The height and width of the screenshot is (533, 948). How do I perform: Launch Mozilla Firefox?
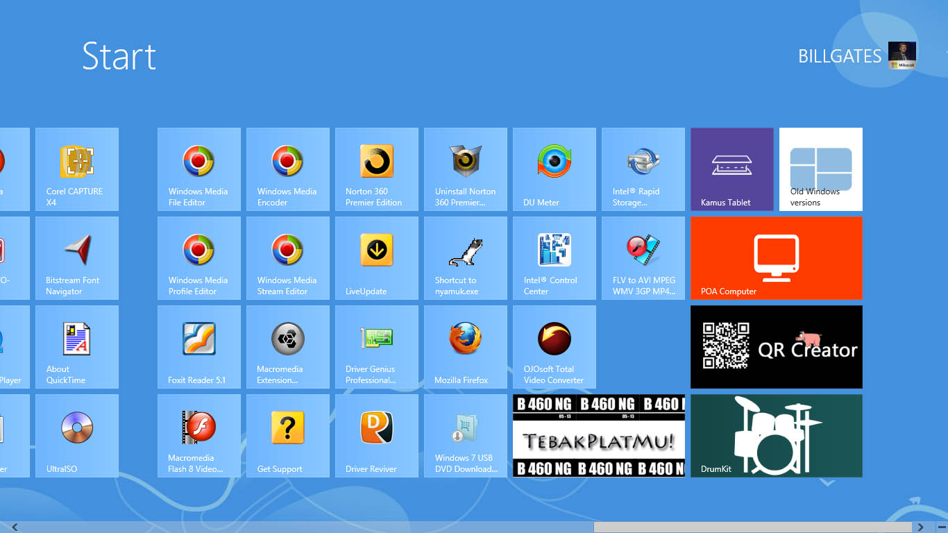tap(466, 347)
